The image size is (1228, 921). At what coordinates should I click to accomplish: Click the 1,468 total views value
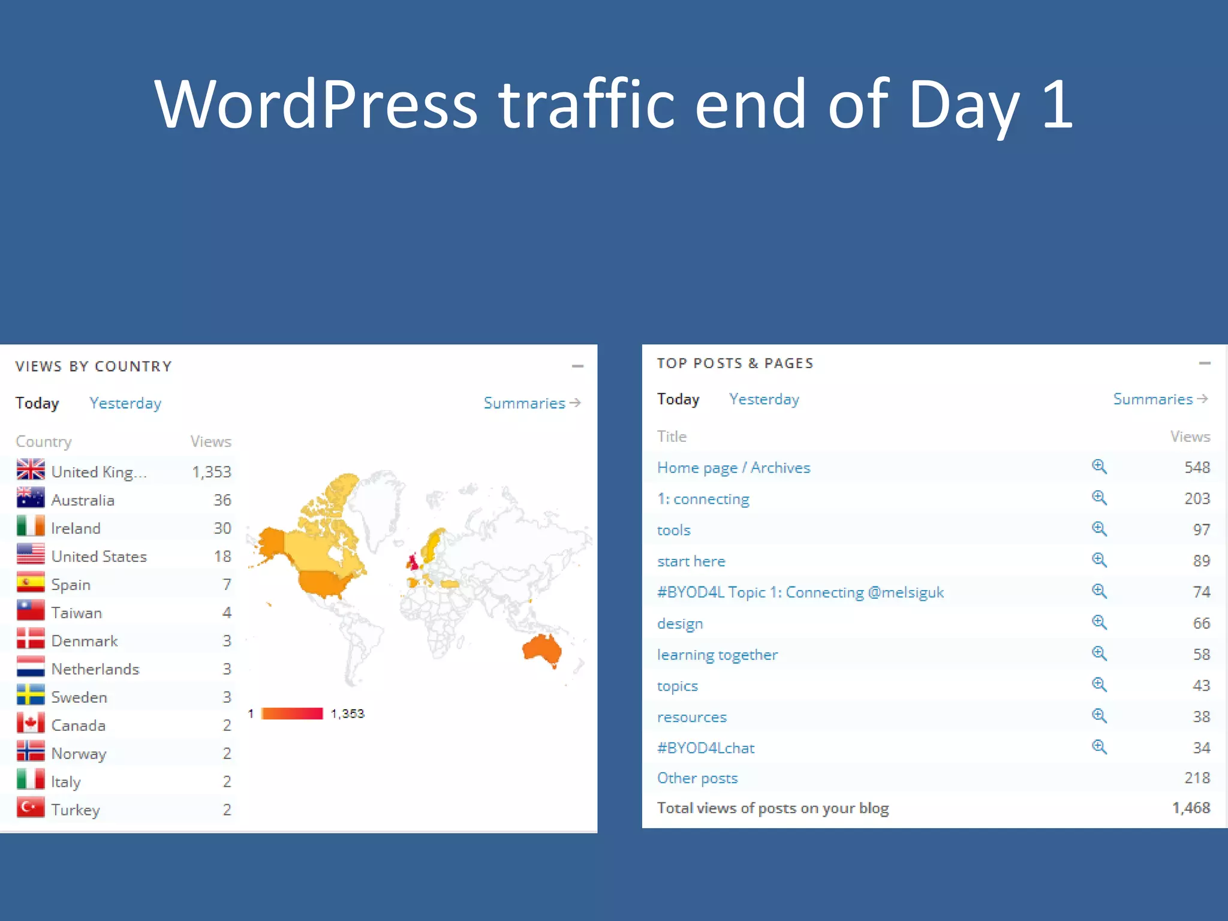(1191, 808)
